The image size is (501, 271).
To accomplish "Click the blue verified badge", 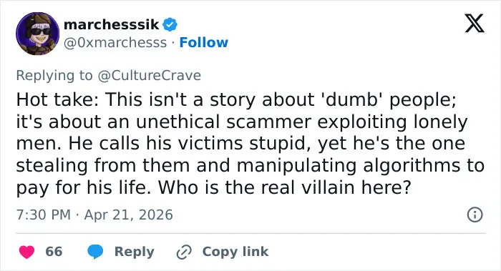I will (x=170, y=24).
